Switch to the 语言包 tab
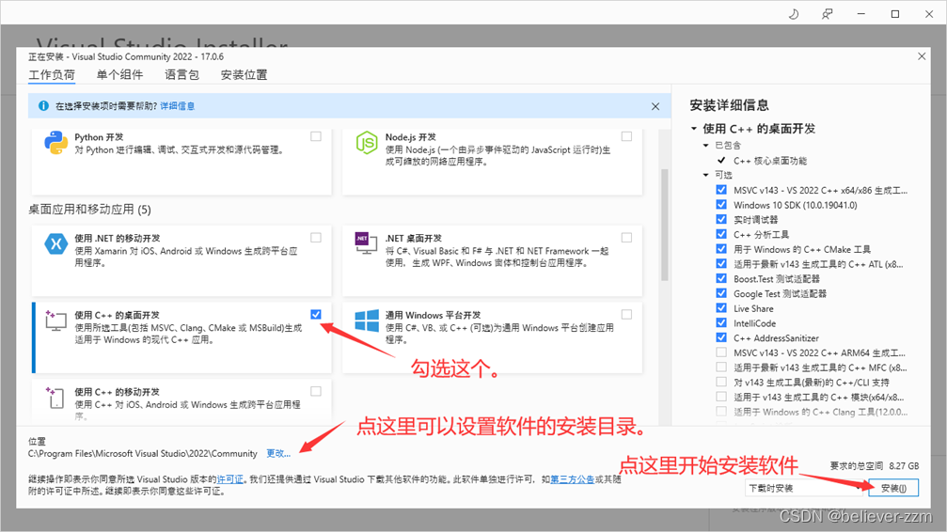Image resolution: width=947 pixels, height=532 pixels. 182,75
